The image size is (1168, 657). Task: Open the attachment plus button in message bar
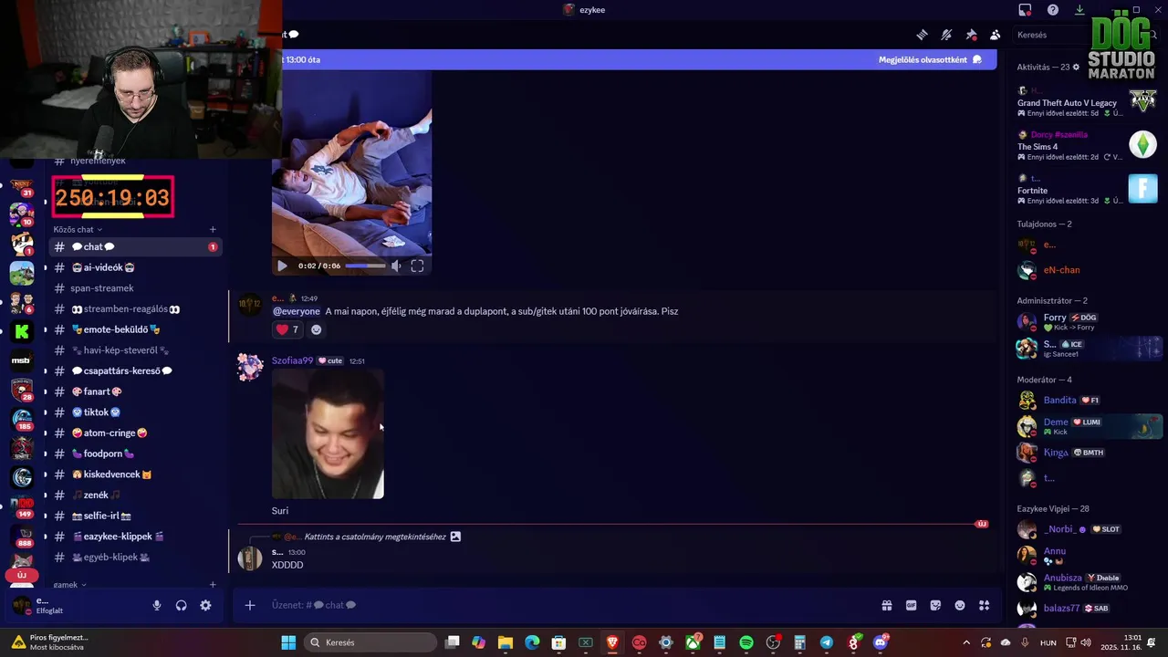[250, 605]
